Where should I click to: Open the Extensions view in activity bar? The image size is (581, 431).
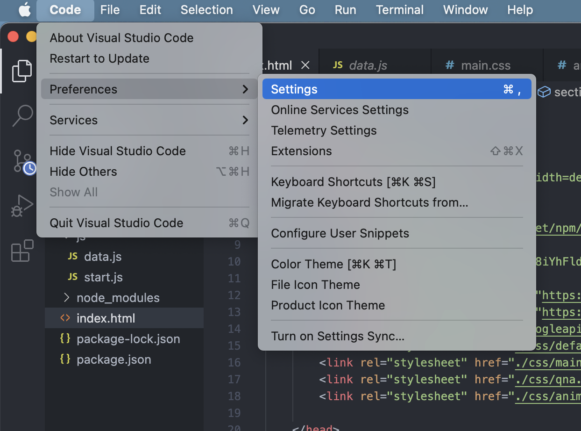pos(22,251)
